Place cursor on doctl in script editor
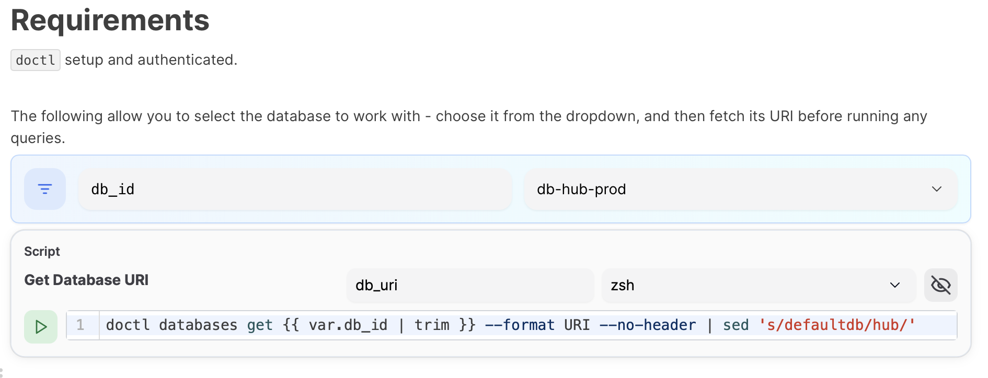The width and height of the screenshot is (988, 378). coord(128,325)
